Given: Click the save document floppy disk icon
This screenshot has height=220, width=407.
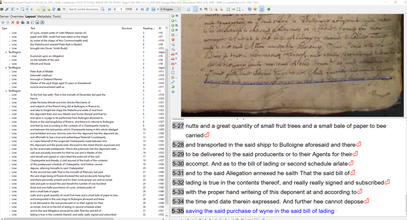Looking at the screenshot, I should point(153,9).
